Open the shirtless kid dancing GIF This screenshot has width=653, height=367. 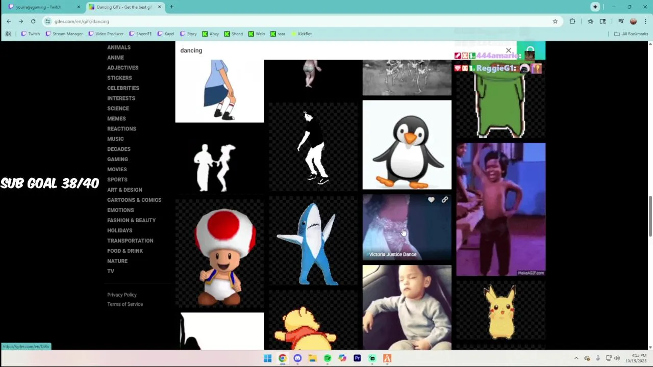coord(500,209)
